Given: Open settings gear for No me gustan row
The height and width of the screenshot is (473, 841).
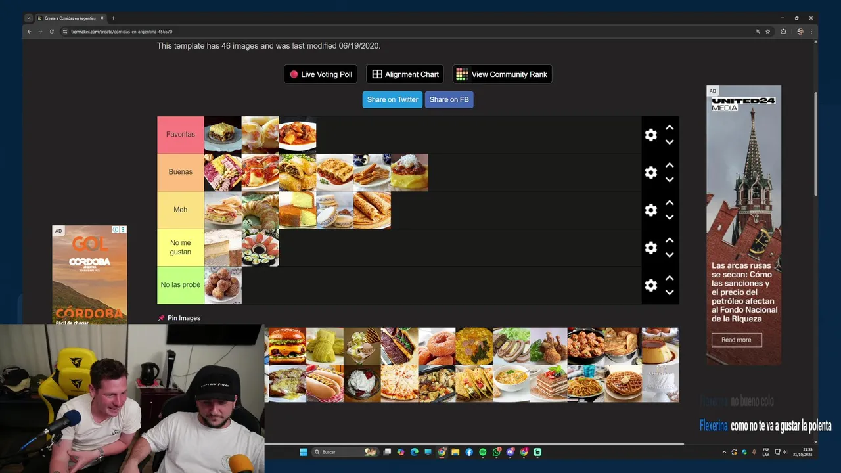Looking at the screenshot, I should point(650,248).
